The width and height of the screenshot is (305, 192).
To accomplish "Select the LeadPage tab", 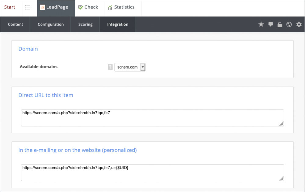I will pyautogui.click(x=54, y=7).
